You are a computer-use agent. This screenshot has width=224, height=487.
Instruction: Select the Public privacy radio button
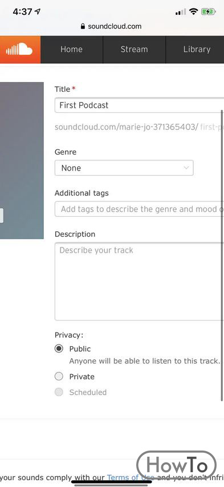pyautogui.click(x=59, y=348)
